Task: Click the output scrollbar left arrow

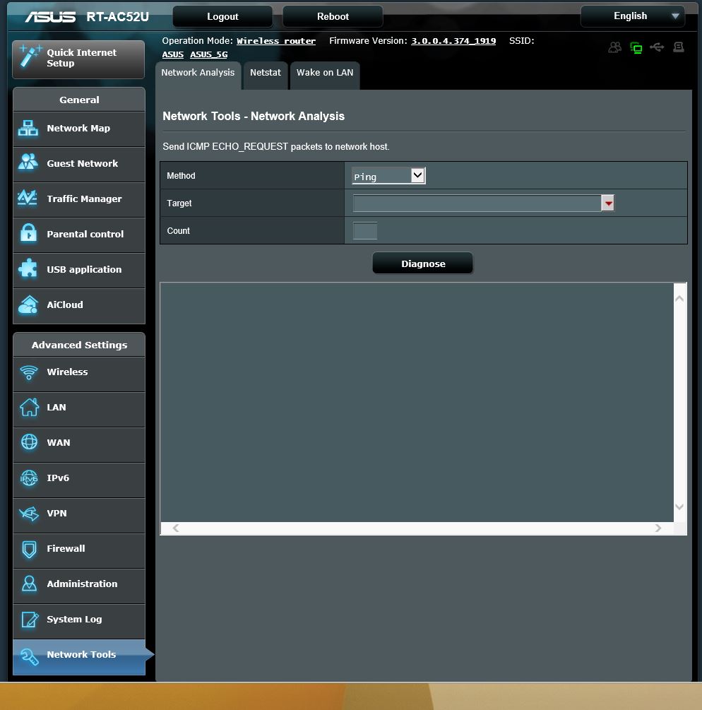Action: [176, 528]
